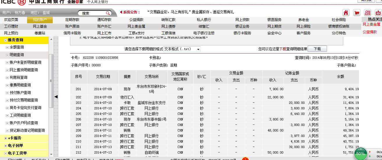This screenshot has width=382, height=160.
Task: Open 贷记联动借记明细查询
Action: tap(27, 130)
